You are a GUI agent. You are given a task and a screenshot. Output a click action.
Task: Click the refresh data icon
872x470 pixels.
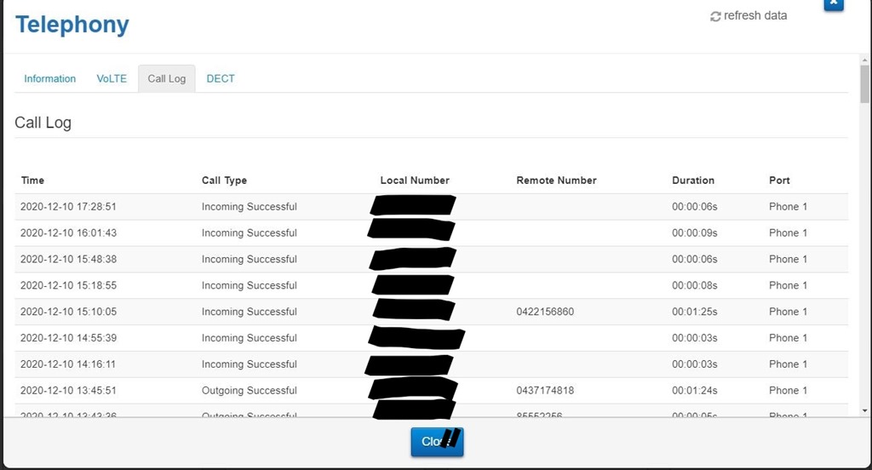[715, 16]
